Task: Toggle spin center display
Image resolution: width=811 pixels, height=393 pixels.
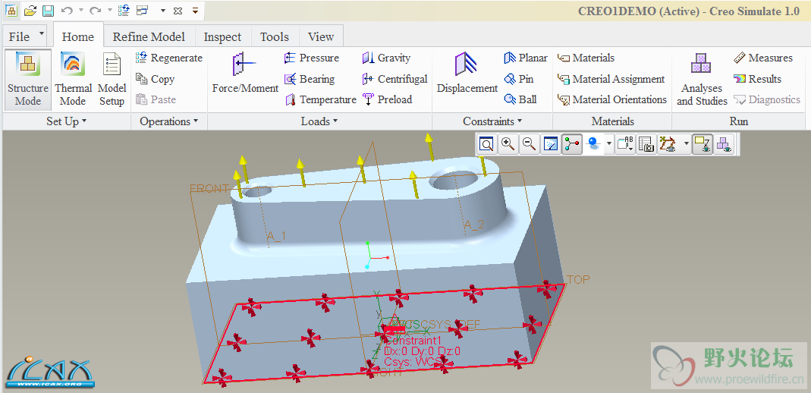Action: coord(571,144)
